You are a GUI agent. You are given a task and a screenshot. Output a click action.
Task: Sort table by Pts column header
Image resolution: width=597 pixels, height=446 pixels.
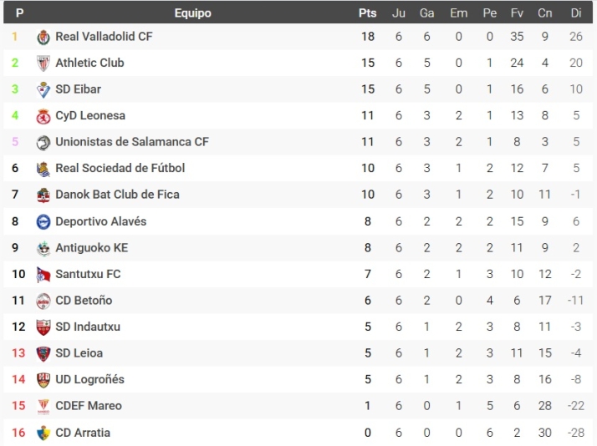pyautogui.click(x=367, y=13)
